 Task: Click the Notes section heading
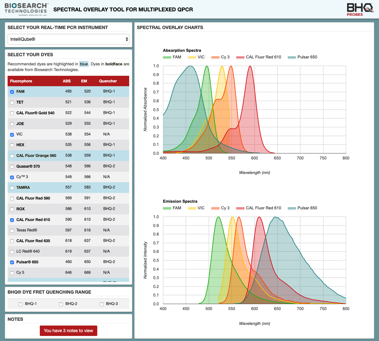click(15, 319)
